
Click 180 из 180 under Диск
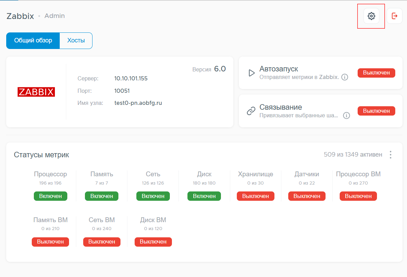pyautogui.click(x=204, y=183)
